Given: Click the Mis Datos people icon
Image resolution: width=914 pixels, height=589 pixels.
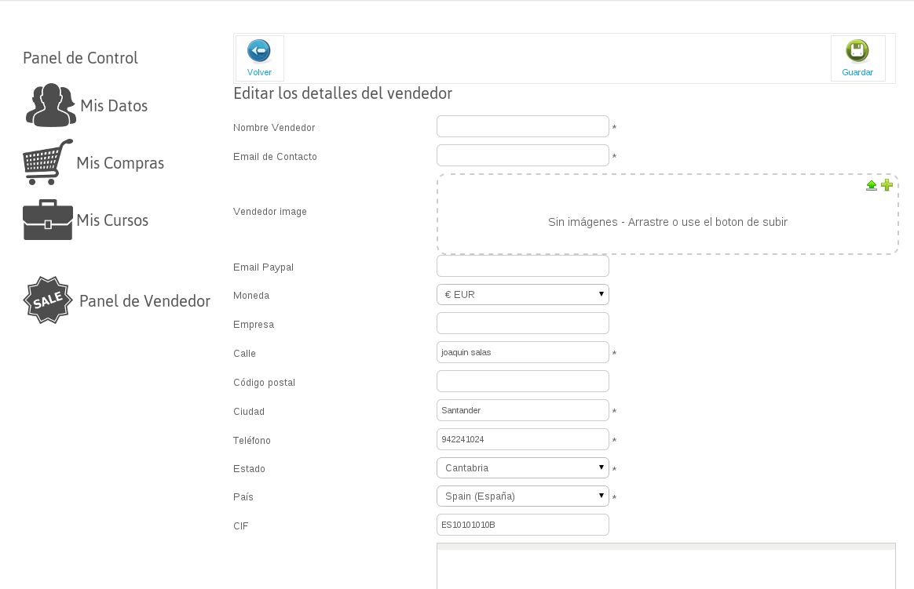Looking at the screenshot, I should coord(51,105).
